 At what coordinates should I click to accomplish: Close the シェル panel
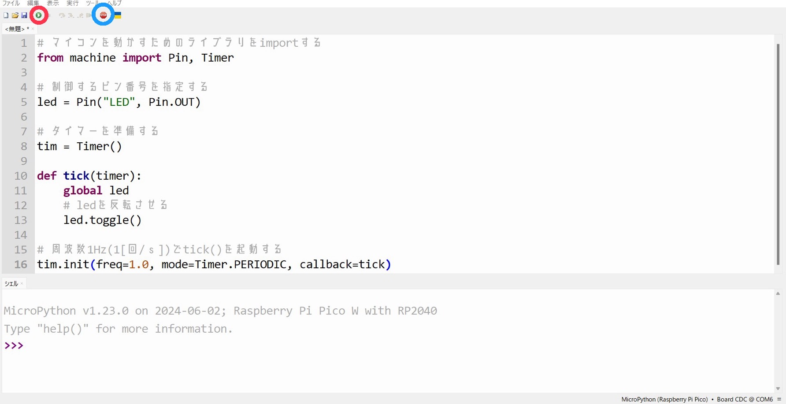(21, 283)
